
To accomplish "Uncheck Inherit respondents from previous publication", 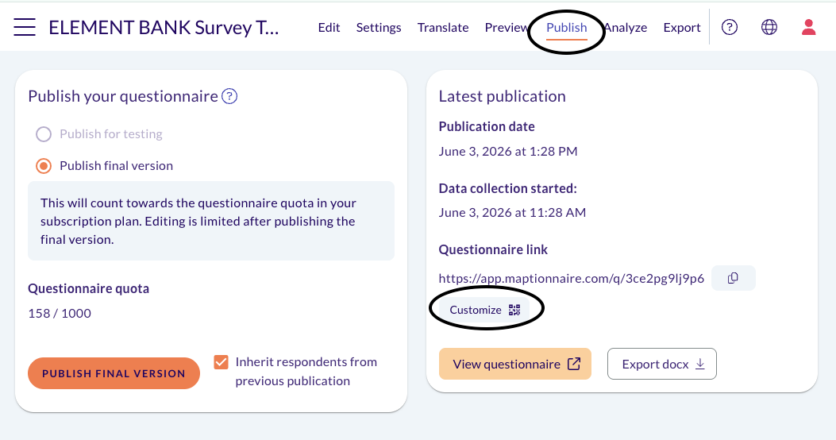I will pyautogui.click(x=222, y=362).
